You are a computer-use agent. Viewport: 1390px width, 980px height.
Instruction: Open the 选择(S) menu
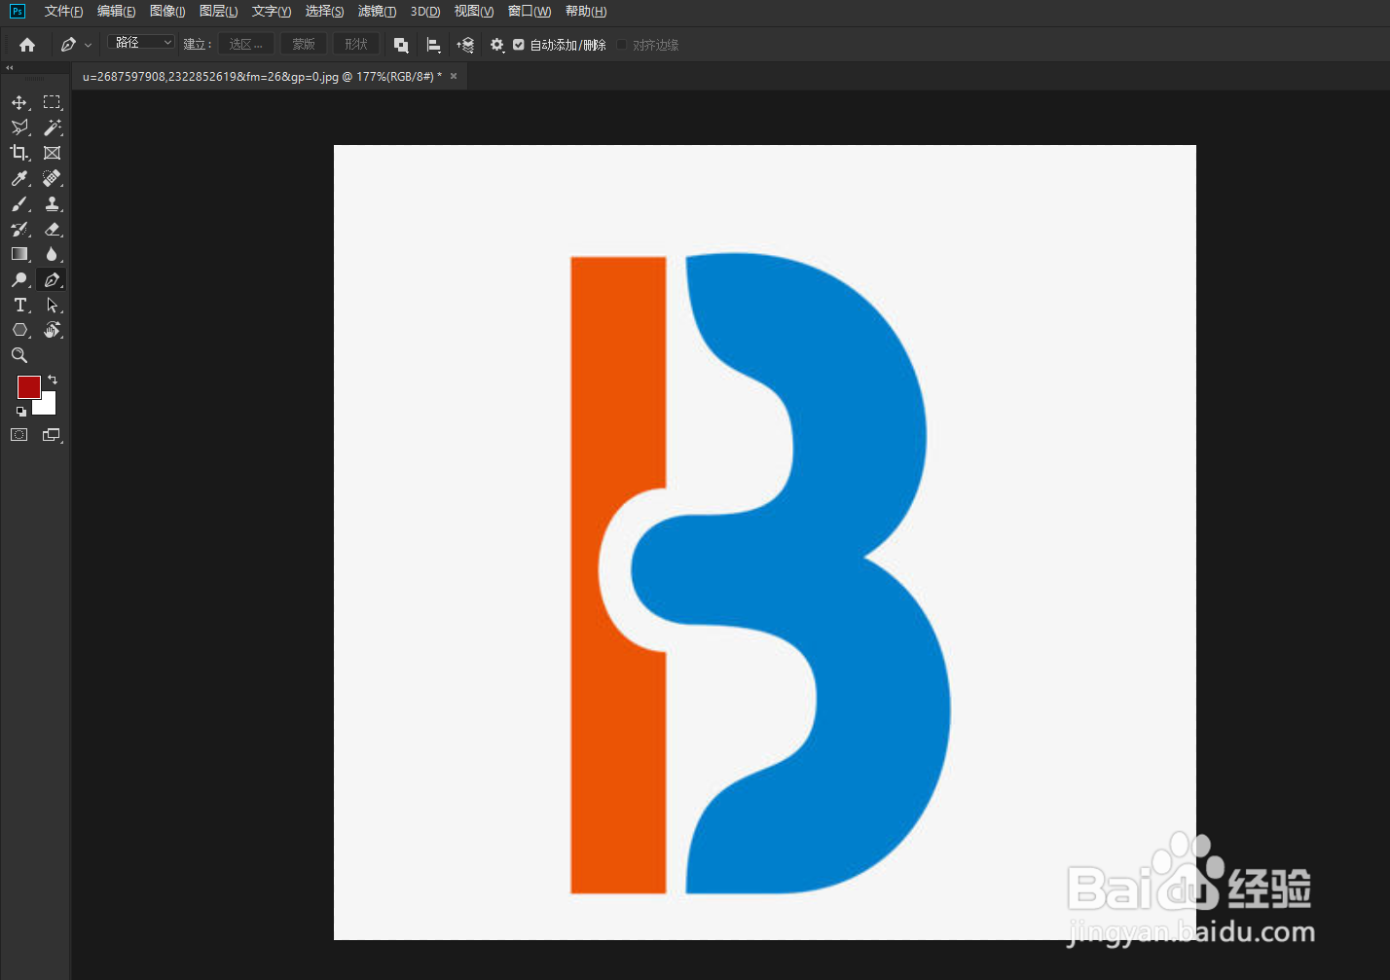tap(324, 12)
